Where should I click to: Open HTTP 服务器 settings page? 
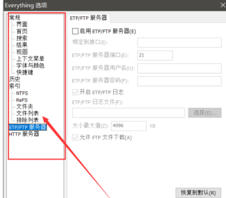pos(24,134)
